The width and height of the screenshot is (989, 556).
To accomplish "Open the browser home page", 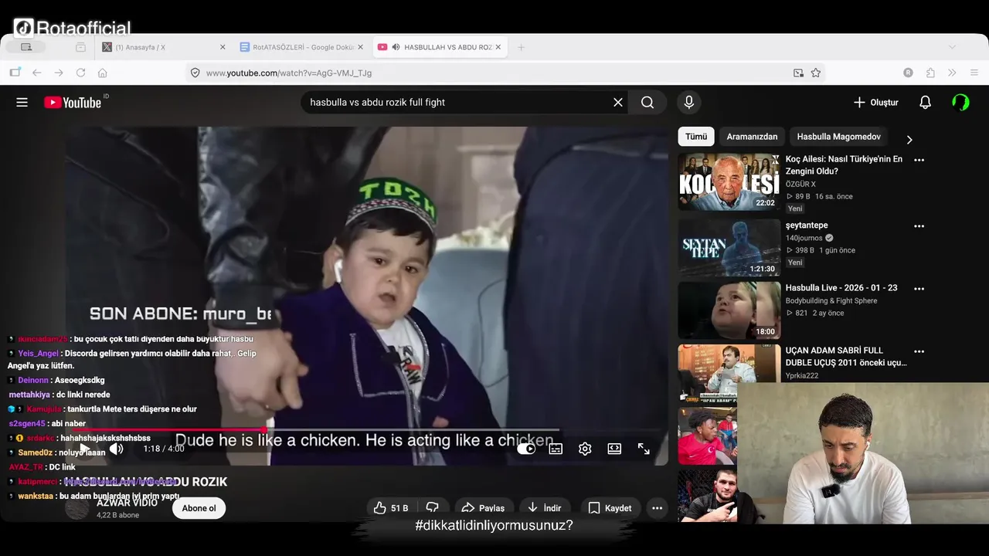I will click(x=102, y=73).
